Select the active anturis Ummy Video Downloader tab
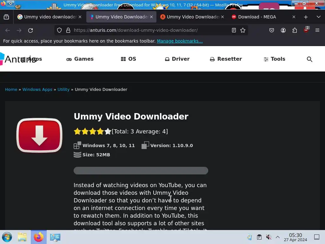 coord(121,17)
